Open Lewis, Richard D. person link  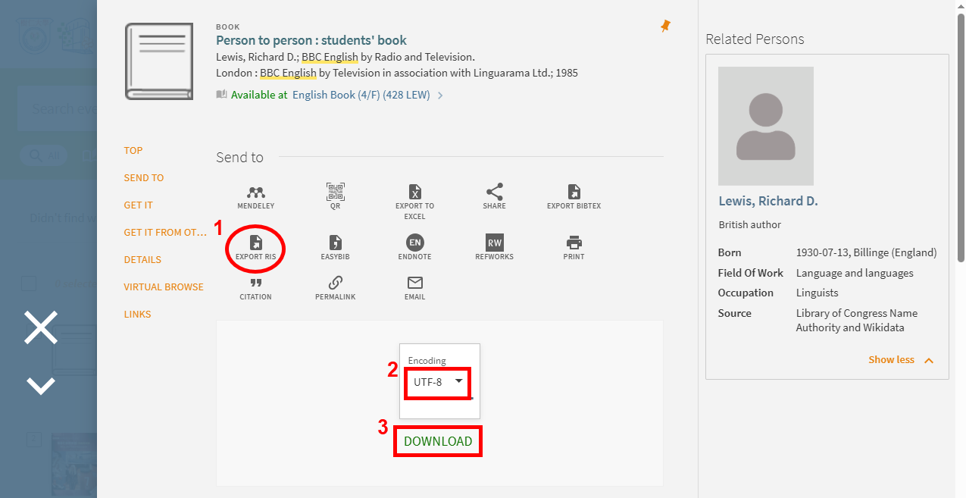pyautogui.click(x=767, y=201)
